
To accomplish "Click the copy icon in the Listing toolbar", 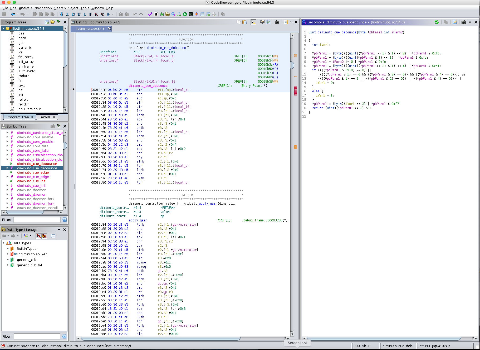I will (x=239, y=22).
